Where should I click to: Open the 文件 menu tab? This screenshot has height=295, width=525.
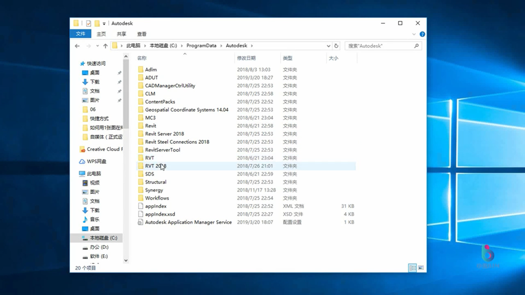[x=81, y=34]
